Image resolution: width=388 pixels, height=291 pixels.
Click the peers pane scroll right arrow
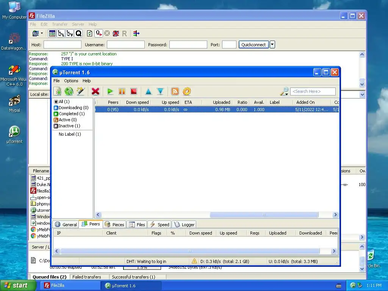click(334, 251)
